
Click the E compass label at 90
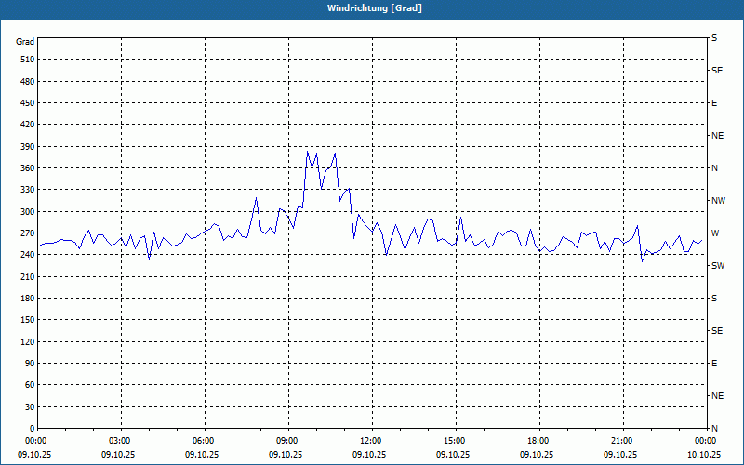coord(714,364)
